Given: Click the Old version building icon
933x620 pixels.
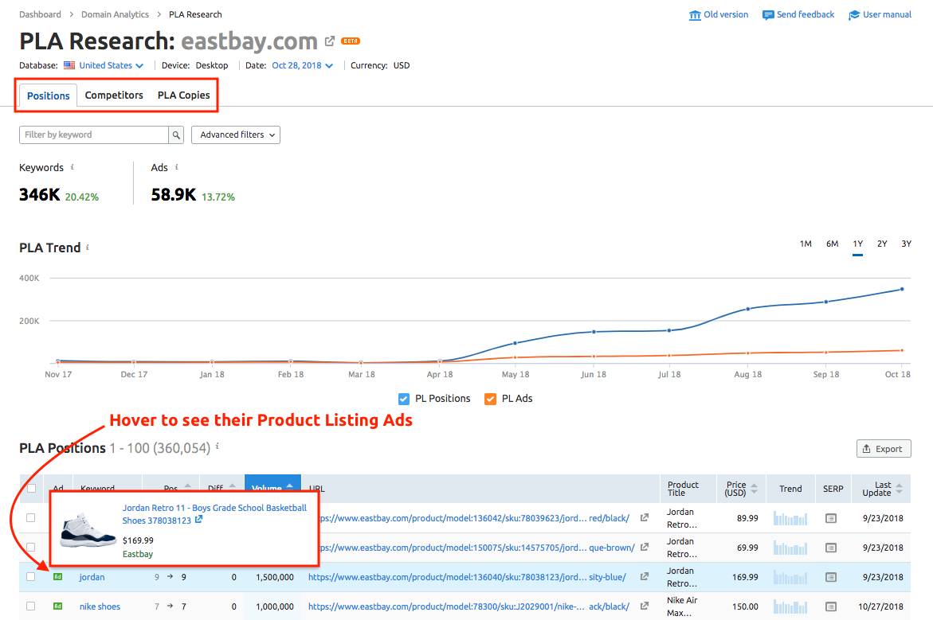Looking at the screenshot, I should pos(695,15).
